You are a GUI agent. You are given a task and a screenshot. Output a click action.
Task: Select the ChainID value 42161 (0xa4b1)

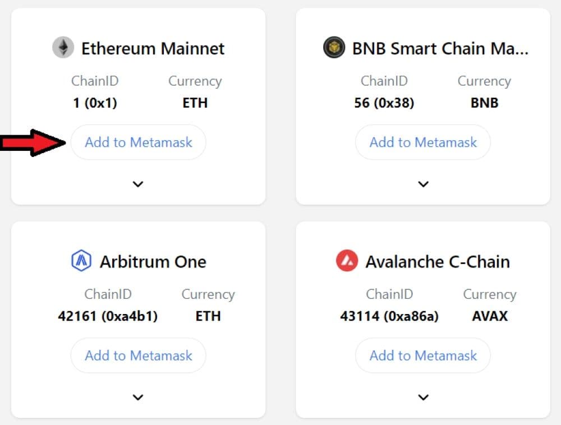coord(108,316)
